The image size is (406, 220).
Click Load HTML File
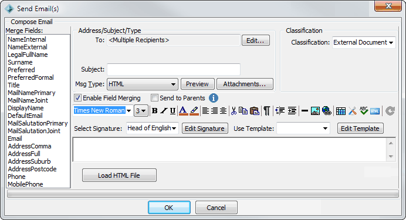tap(119, 175)
